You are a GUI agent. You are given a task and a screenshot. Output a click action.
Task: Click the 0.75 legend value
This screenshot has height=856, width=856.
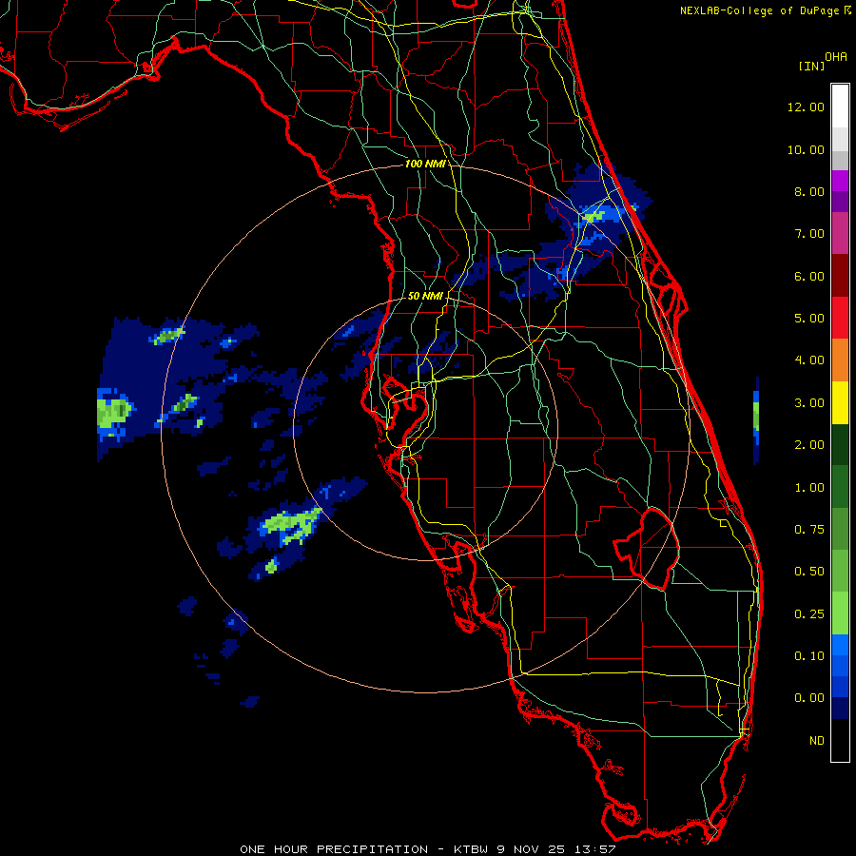tap(809, 530)
